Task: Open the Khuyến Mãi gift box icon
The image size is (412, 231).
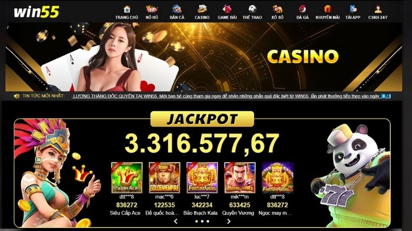Action: 328,9
